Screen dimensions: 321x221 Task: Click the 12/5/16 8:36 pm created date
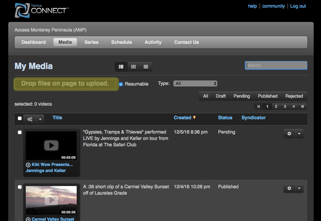[x=191, y=132]
